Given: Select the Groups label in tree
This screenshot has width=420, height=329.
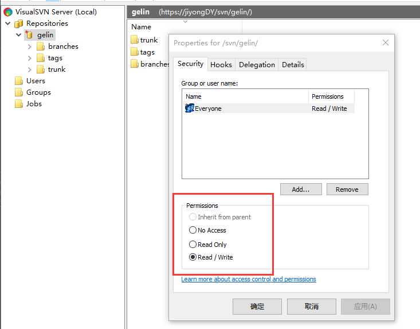Looking at the screenshot, I should coord(38,92).
